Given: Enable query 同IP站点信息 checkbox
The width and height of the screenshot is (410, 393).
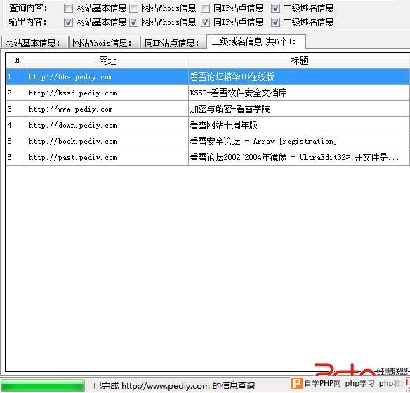Looking at the screenshot, I should tap(205, 8).
